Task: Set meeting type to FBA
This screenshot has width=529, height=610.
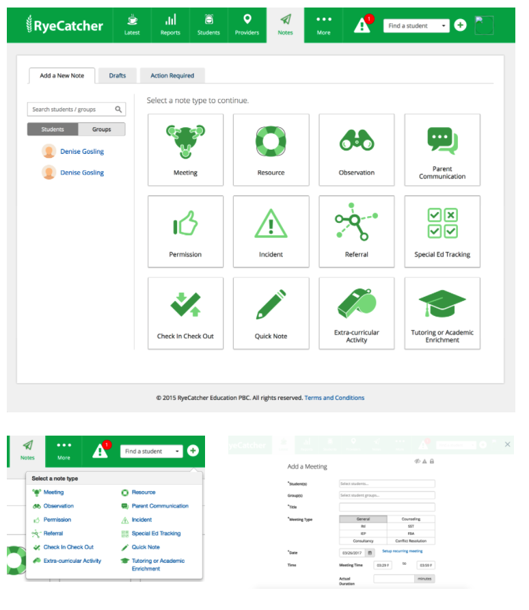Action: [411, 533]
